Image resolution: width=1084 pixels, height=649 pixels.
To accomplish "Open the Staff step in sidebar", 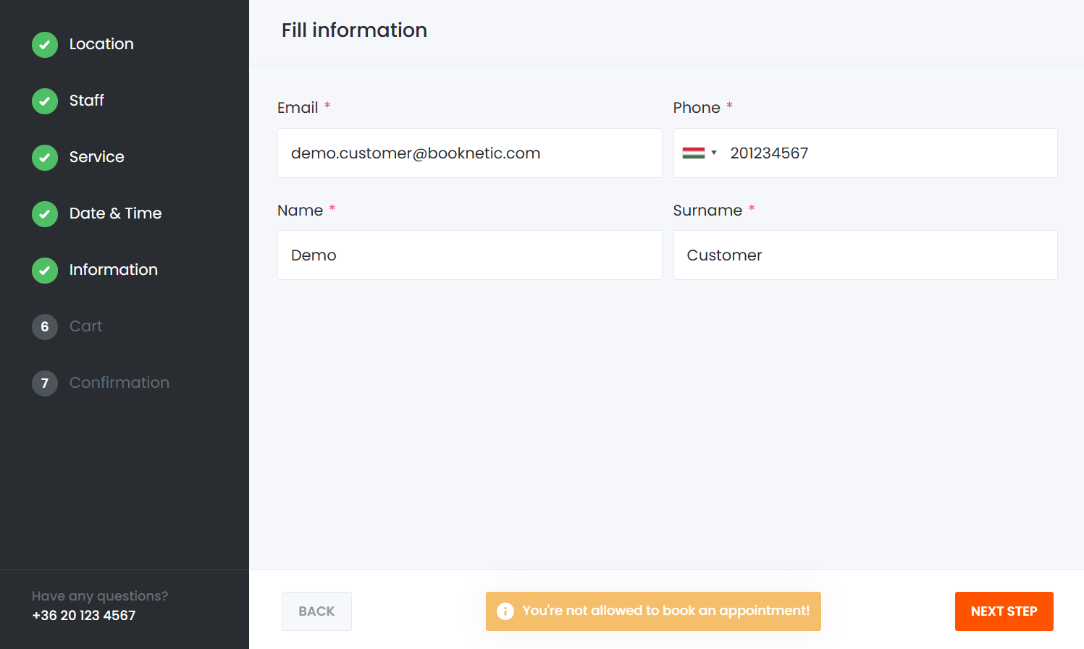I will (87, 101).
